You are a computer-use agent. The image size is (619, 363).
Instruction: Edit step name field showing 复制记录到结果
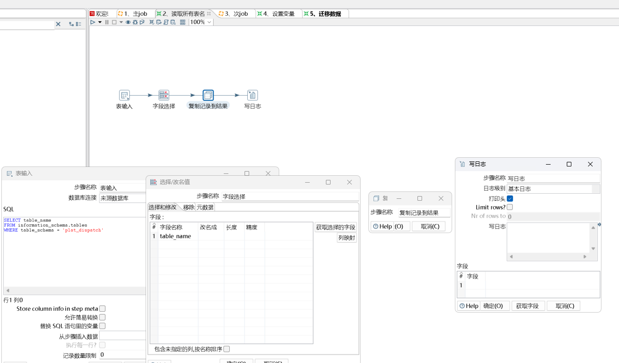point(424,213)
